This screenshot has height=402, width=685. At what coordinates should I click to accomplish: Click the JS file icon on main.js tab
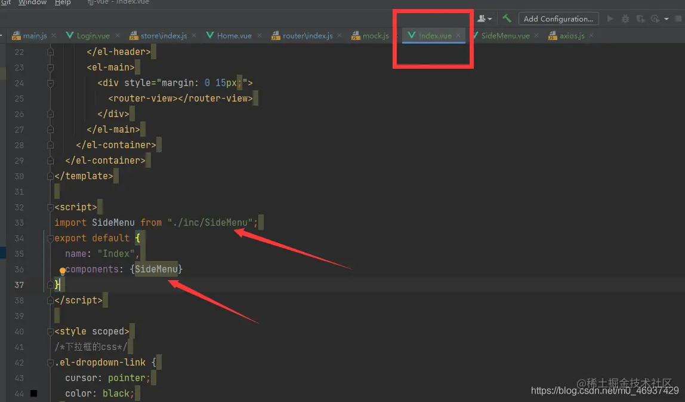coord(16,36)
